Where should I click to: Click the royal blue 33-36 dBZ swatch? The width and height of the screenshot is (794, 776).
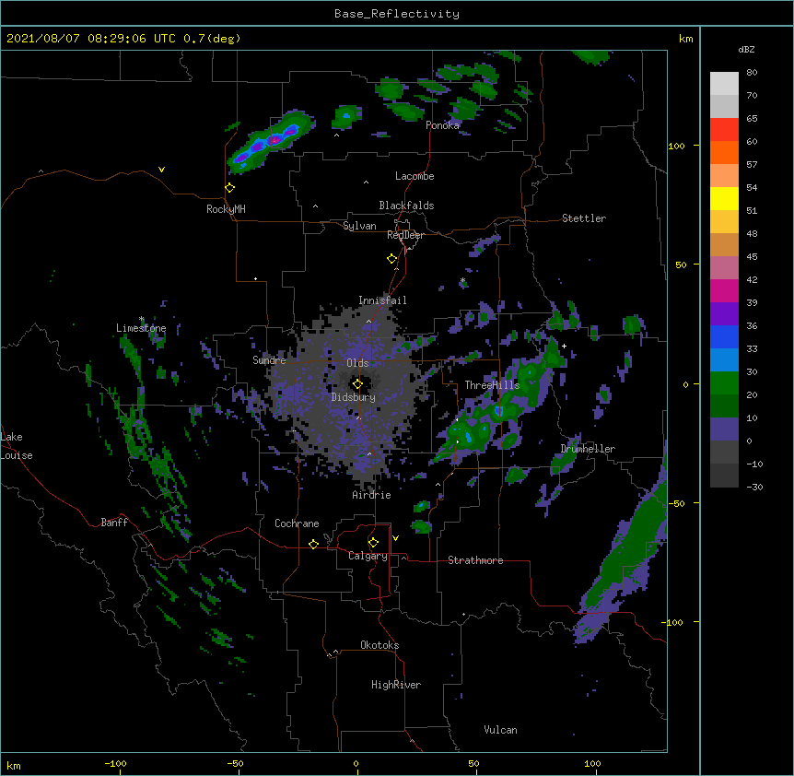724,336
